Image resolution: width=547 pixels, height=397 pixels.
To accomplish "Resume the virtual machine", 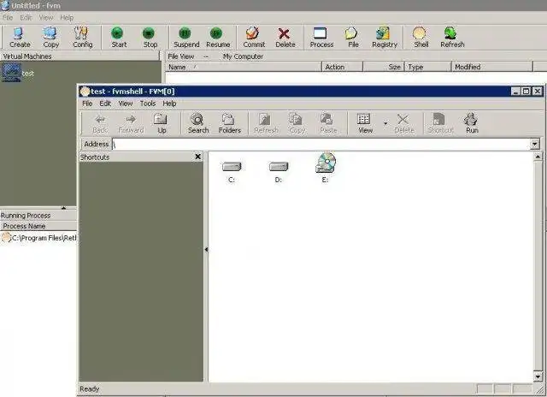I will coord(218,38).
